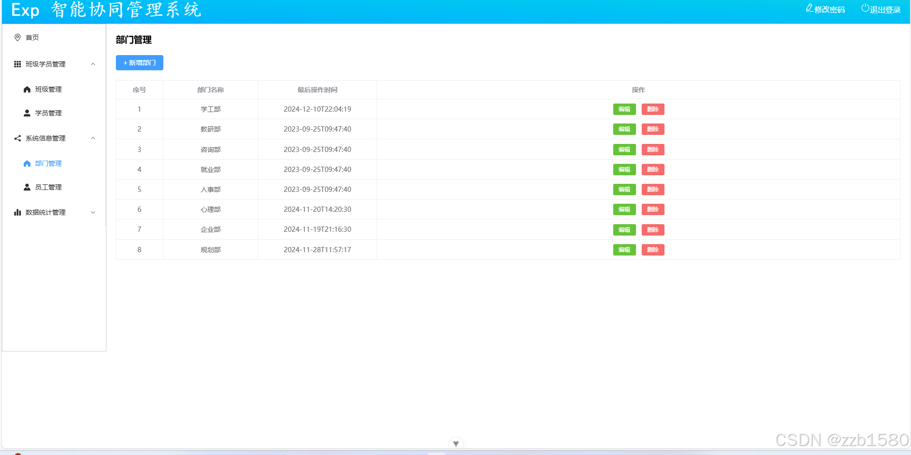Viewport: 911px width, 455px height.
Task: Delete the 人事部 department
Action: [653, 190]
